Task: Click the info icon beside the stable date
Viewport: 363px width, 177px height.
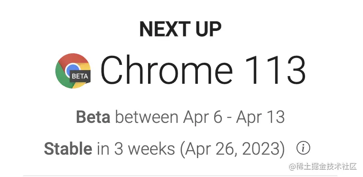Action: (303, 148)
